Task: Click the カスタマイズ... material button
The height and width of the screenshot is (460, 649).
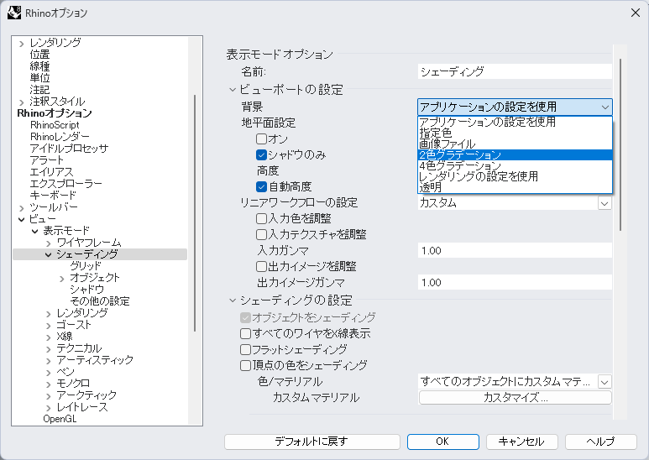Action: (516, 398)
